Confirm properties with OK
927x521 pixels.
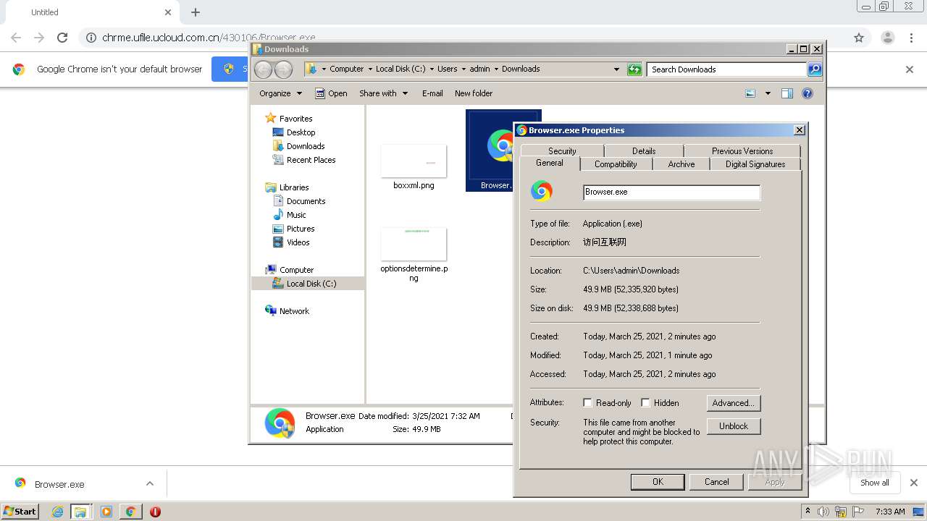click(658, 482)
